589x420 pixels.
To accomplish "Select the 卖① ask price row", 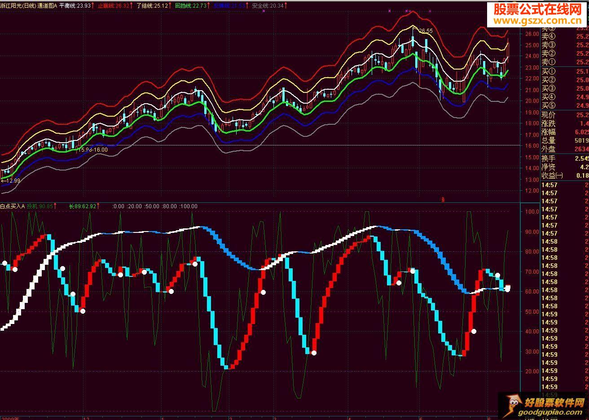I will click(565, 62).
